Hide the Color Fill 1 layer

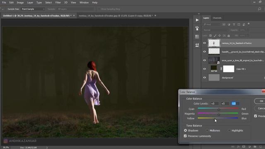[205, 69]
